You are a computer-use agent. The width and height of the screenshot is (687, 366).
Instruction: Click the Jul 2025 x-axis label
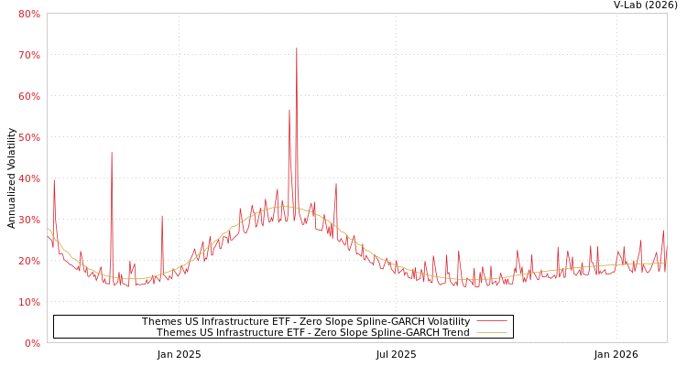(396, 354)
